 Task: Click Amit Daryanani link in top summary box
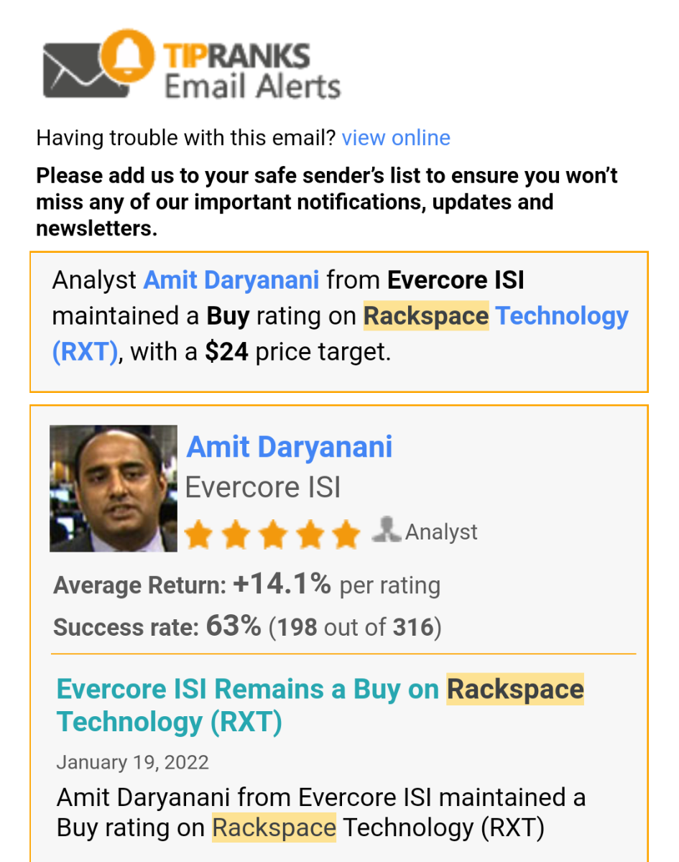231,279
